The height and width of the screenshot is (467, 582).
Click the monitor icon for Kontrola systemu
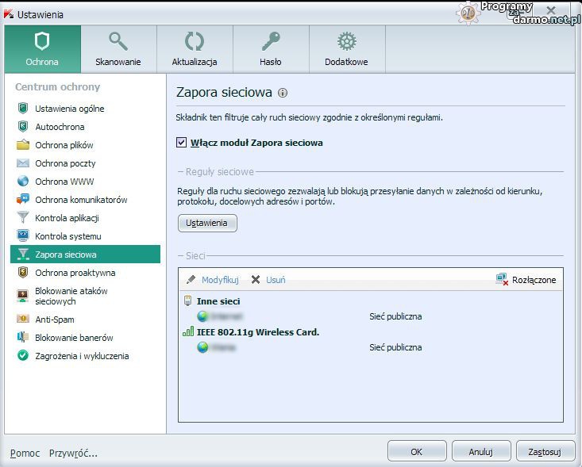[23, 235]
